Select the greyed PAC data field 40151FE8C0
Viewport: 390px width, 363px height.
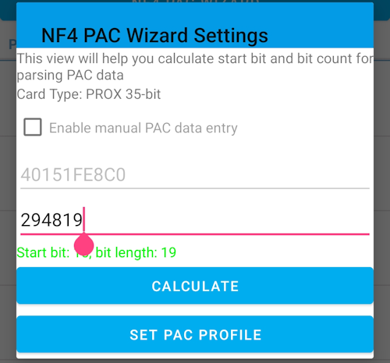[x=195, y=175]
